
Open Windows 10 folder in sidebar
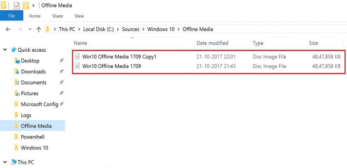pos(34,148)
